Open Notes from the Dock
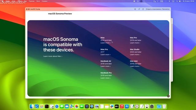Viewport: 196px width, 110px height. coord(107,106)
